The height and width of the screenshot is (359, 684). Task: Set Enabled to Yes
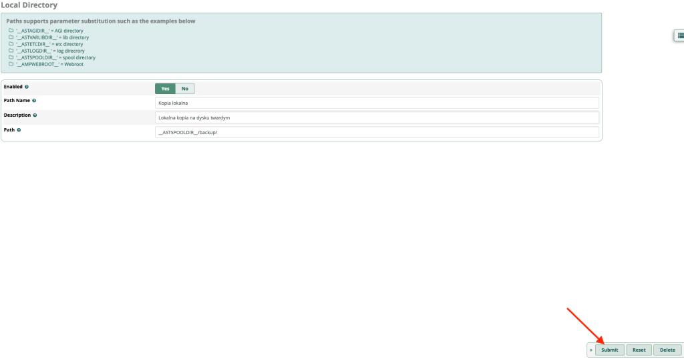165,89
